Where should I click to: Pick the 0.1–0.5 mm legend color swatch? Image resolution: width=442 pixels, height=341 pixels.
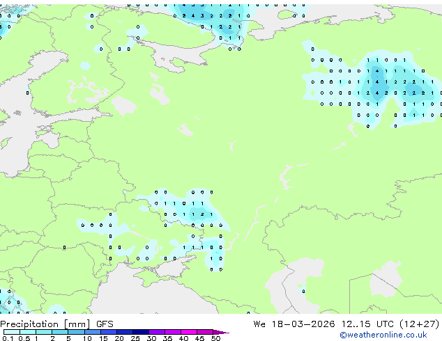coord(12,332)
